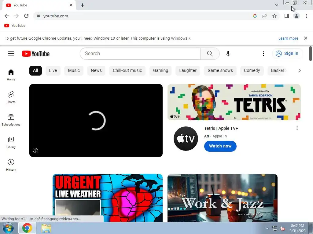Select the Music filter chip

(74, 70)
